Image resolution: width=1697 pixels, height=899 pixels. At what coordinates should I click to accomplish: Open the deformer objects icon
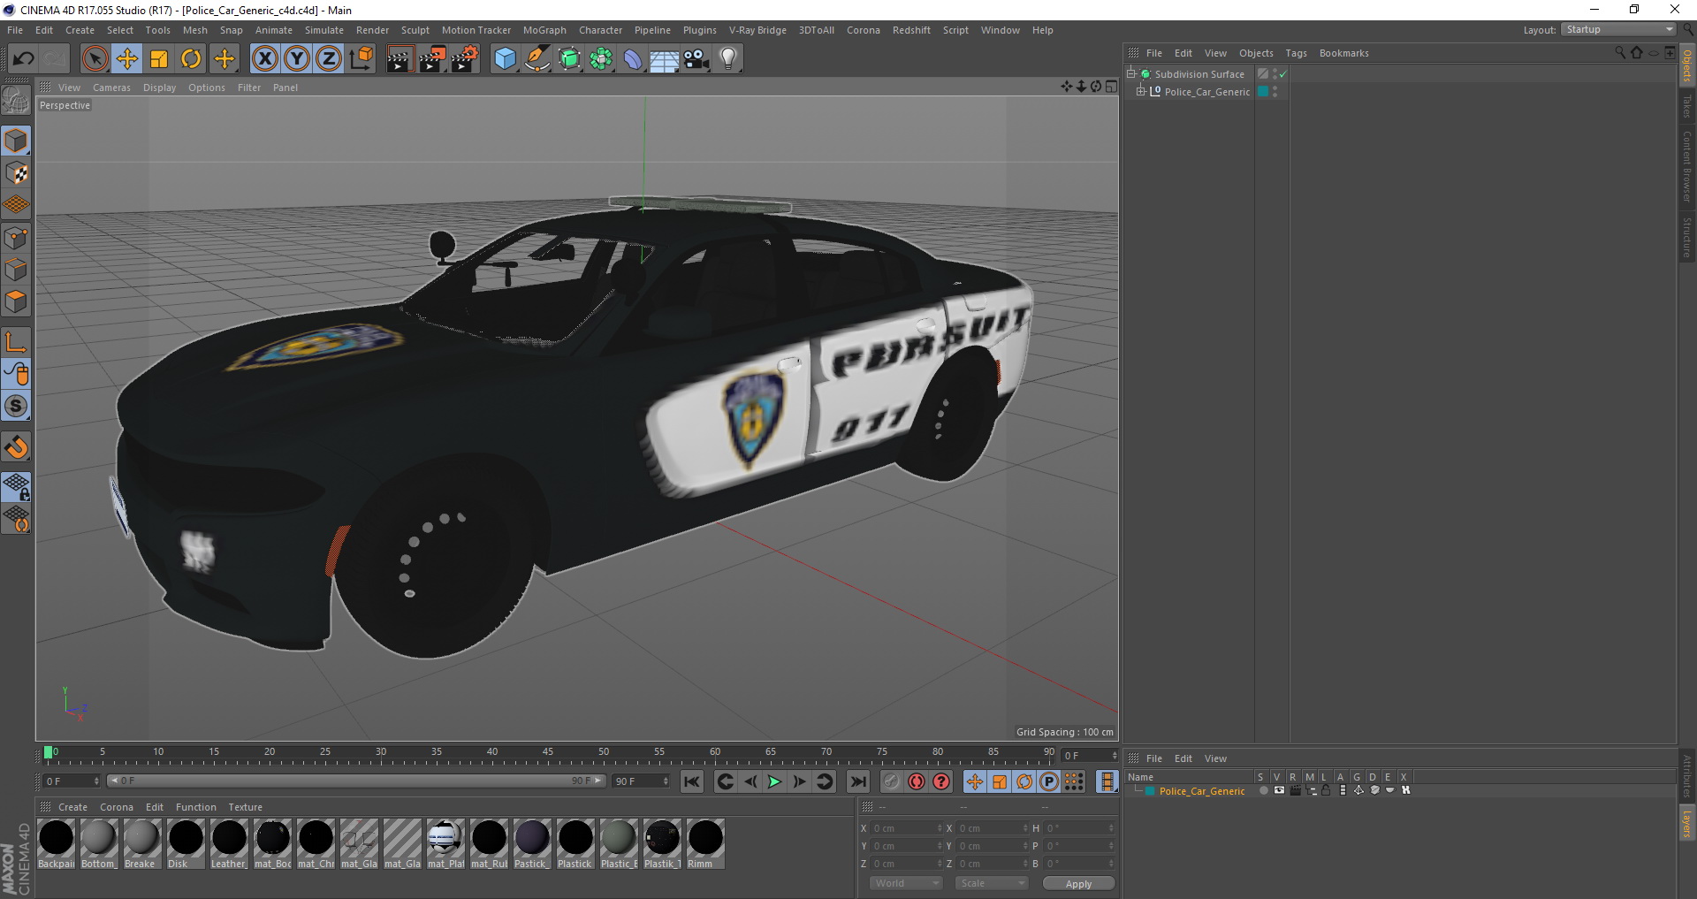[x=633, y=59]
